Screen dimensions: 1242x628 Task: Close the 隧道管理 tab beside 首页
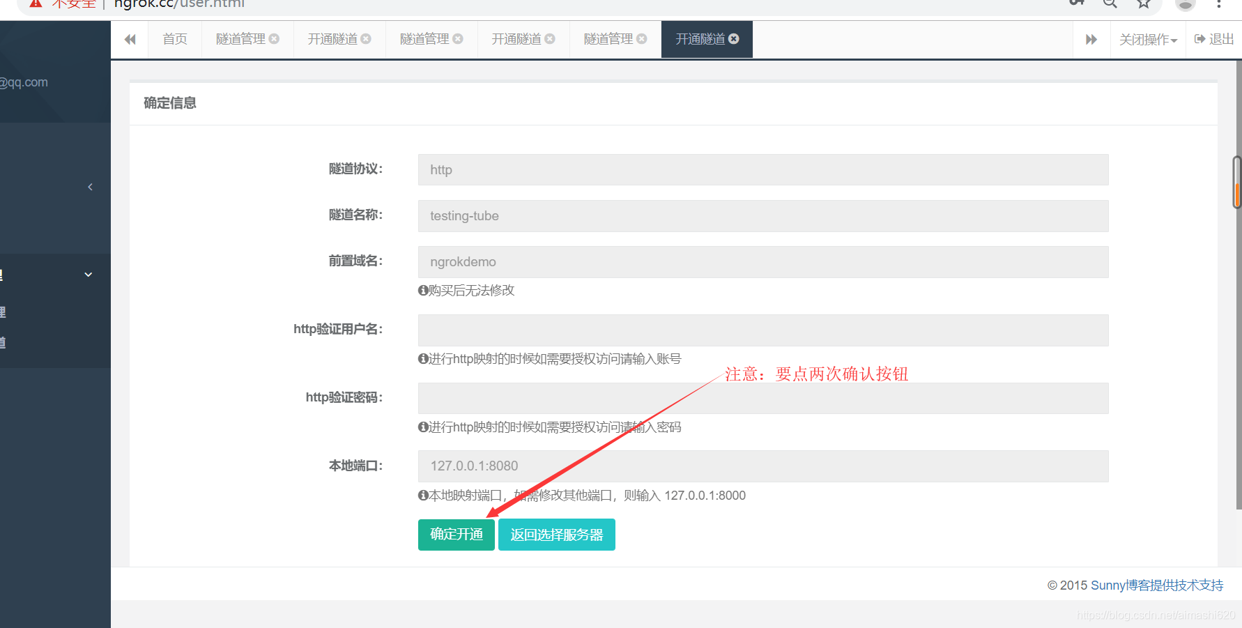274,39
